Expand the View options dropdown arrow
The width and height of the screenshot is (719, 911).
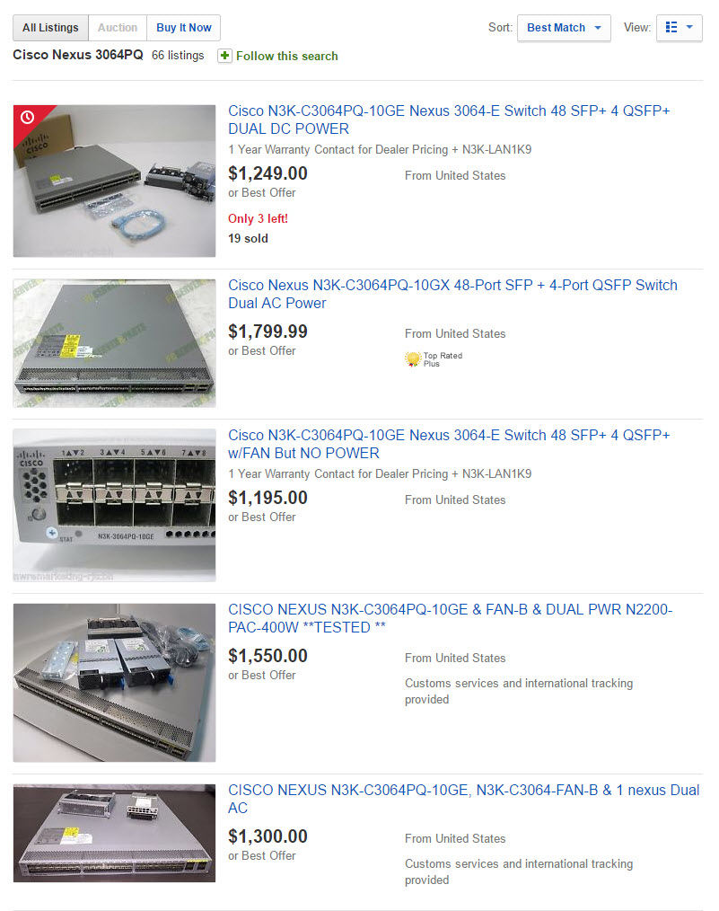point(689,27)
